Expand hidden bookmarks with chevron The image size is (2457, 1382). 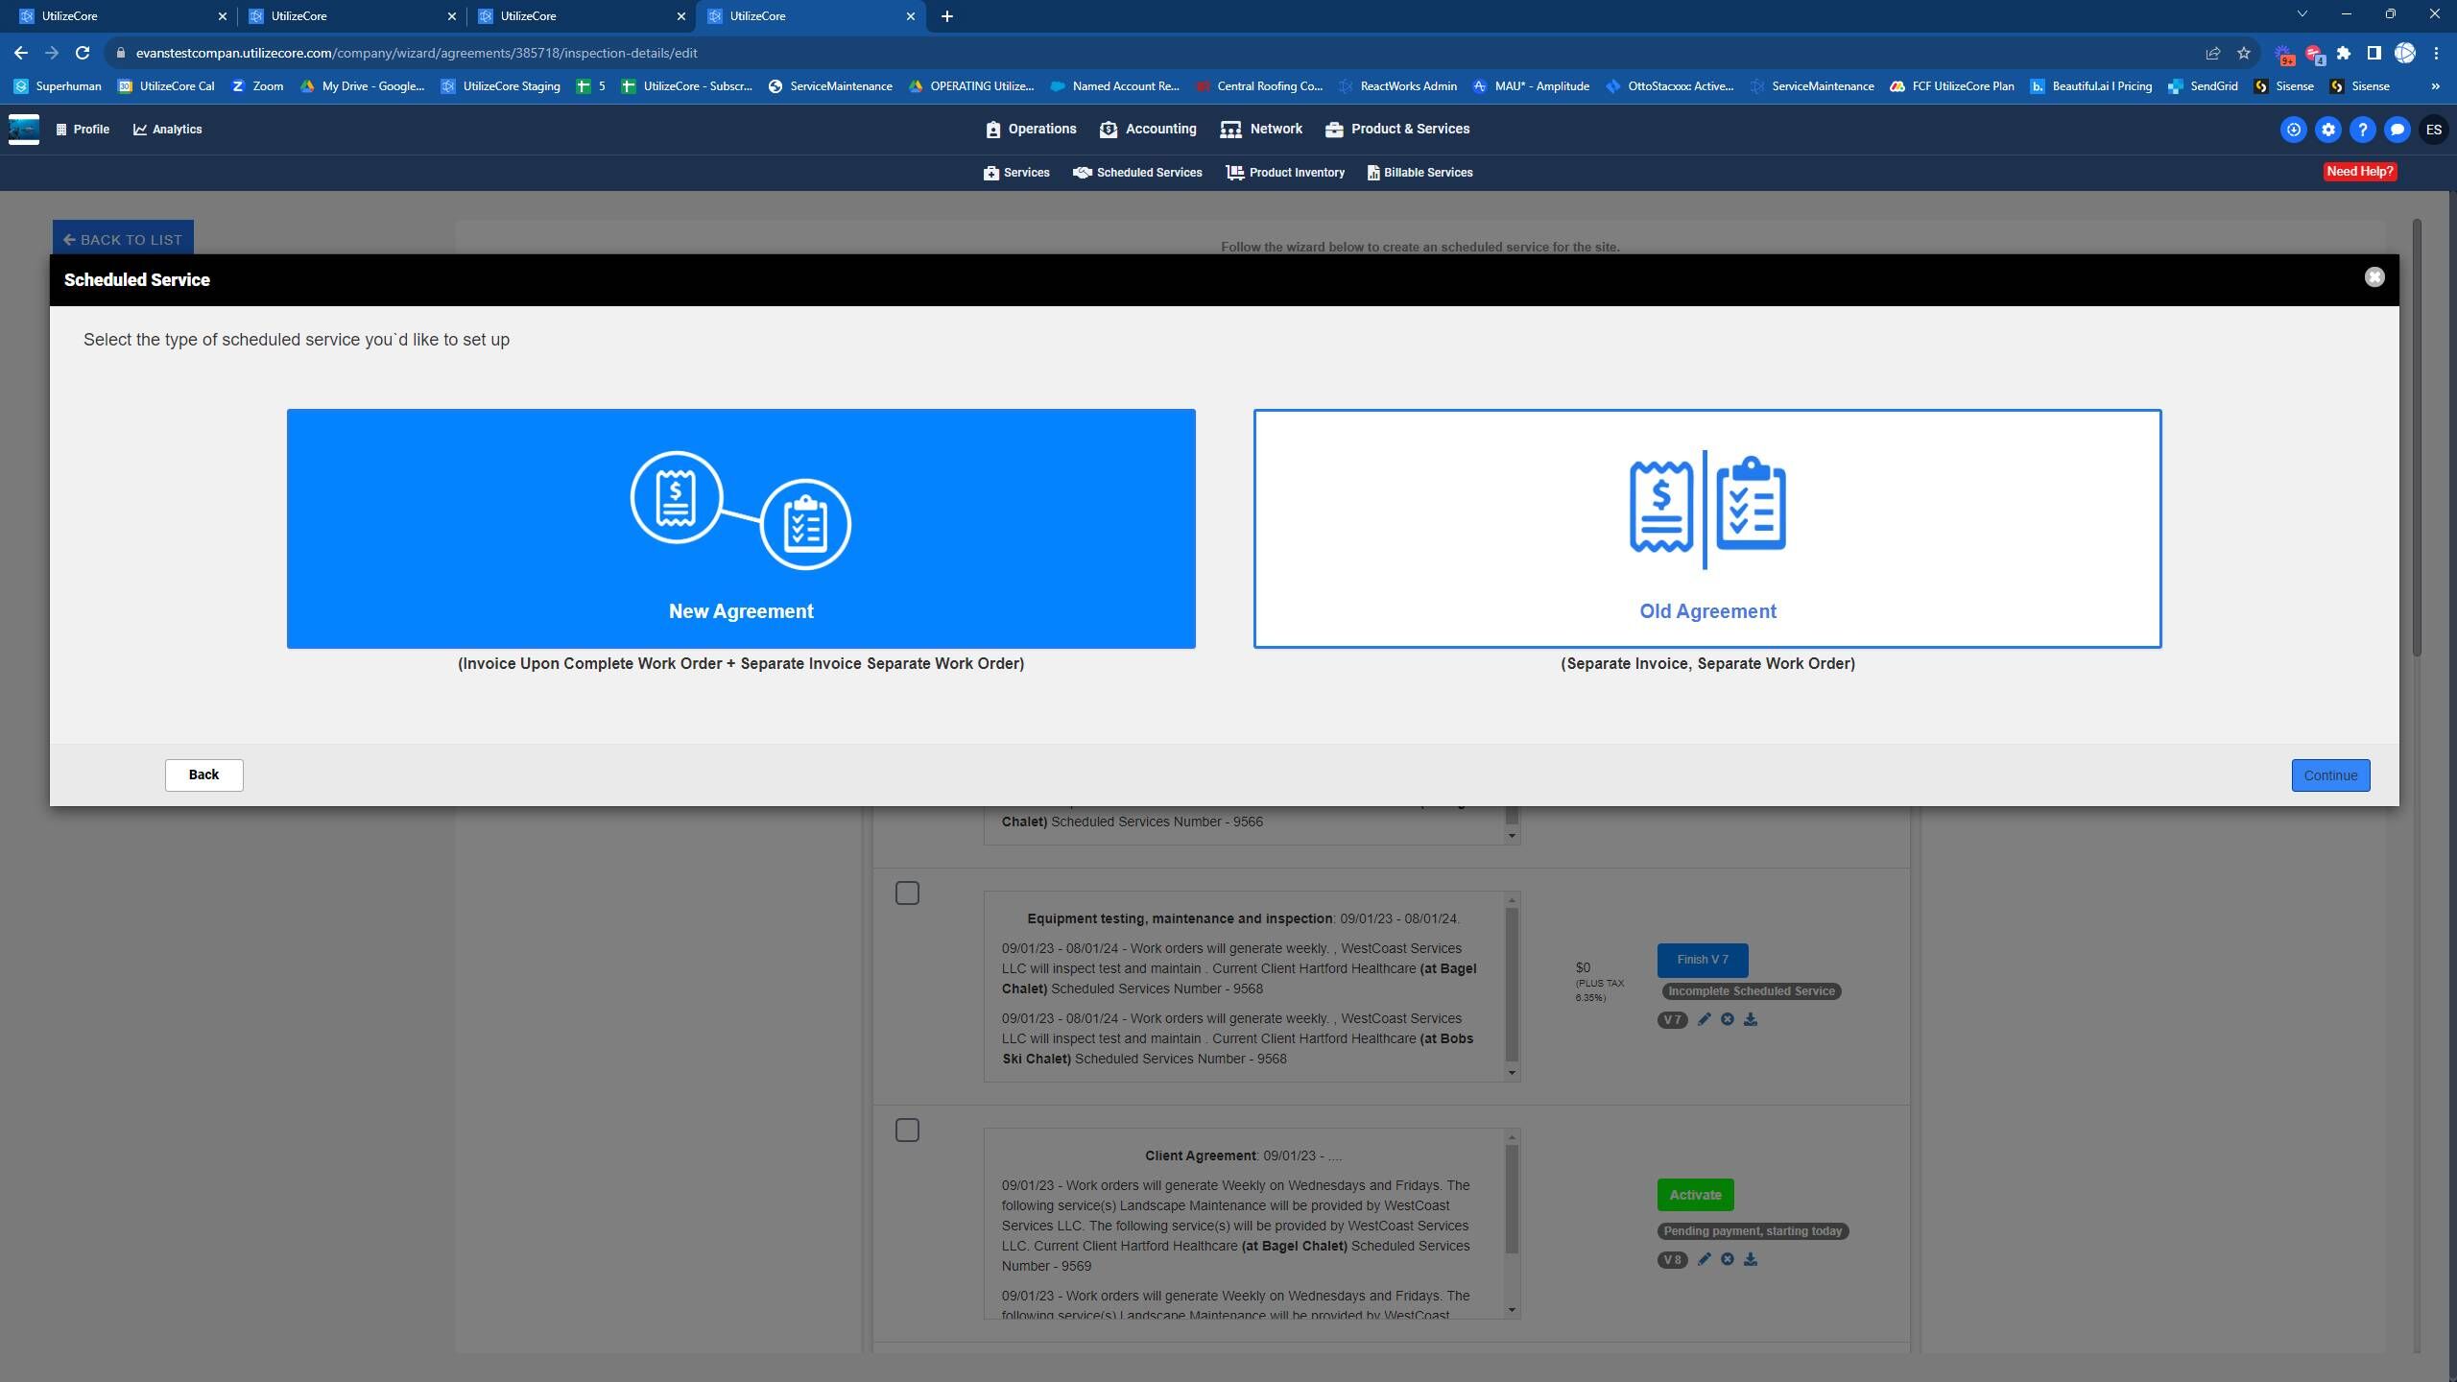(2435, 86)
